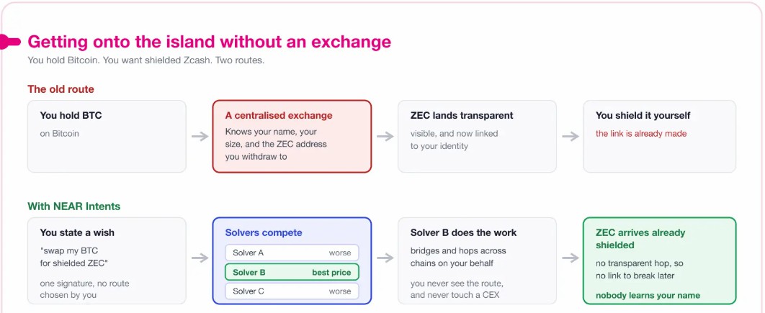Click arrow after centralised exchange card
The image size is (765, 313).
pos(385,137)
